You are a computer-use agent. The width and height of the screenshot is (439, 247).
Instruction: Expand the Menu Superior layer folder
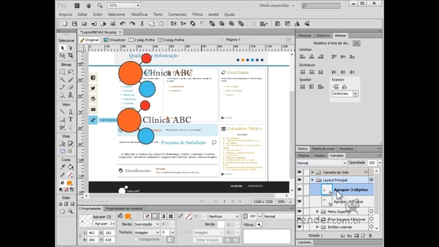pos(317,211)
